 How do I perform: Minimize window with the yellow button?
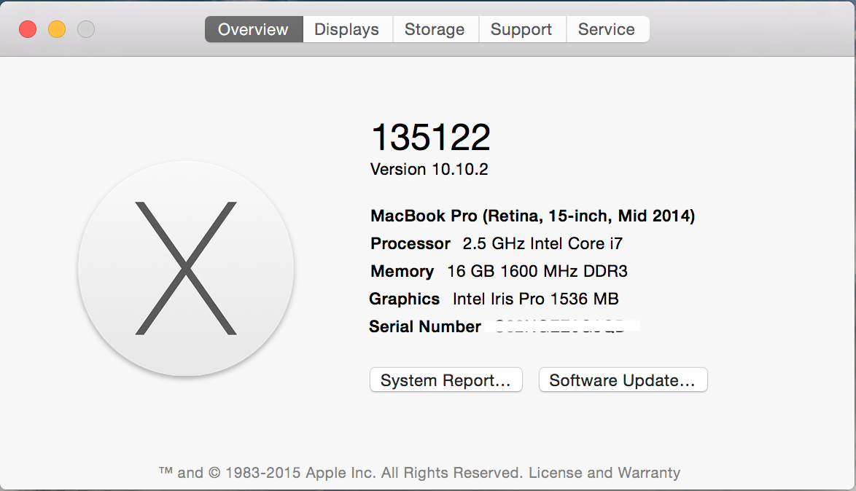(57, 29)
